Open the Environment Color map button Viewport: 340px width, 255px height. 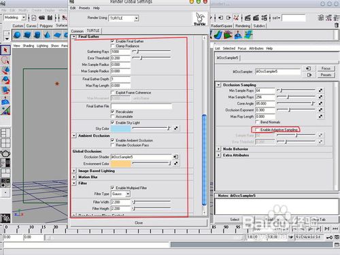[176, 163]
